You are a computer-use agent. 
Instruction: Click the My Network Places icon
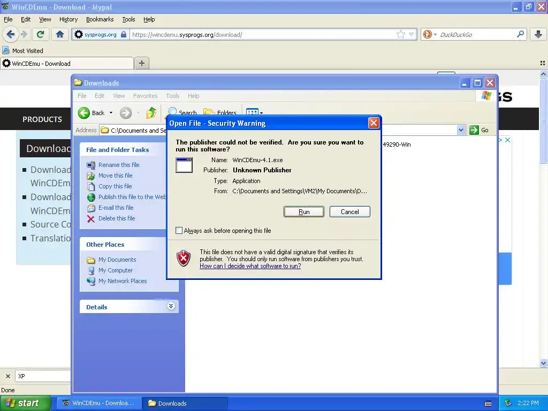tap(91, 281)
